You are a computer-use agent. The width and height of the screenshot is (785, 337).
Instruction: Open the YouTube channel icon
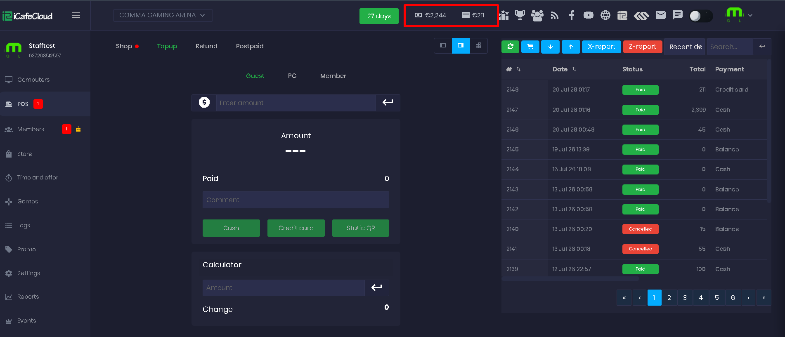pyautogui.click(x=589, y=15)
